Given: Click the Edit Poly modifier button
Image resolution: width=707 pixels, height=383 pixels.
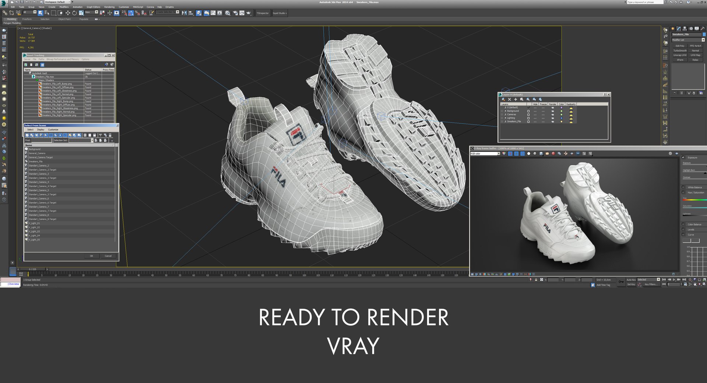Looking at the screenshot, I should (x=680, y=46).
